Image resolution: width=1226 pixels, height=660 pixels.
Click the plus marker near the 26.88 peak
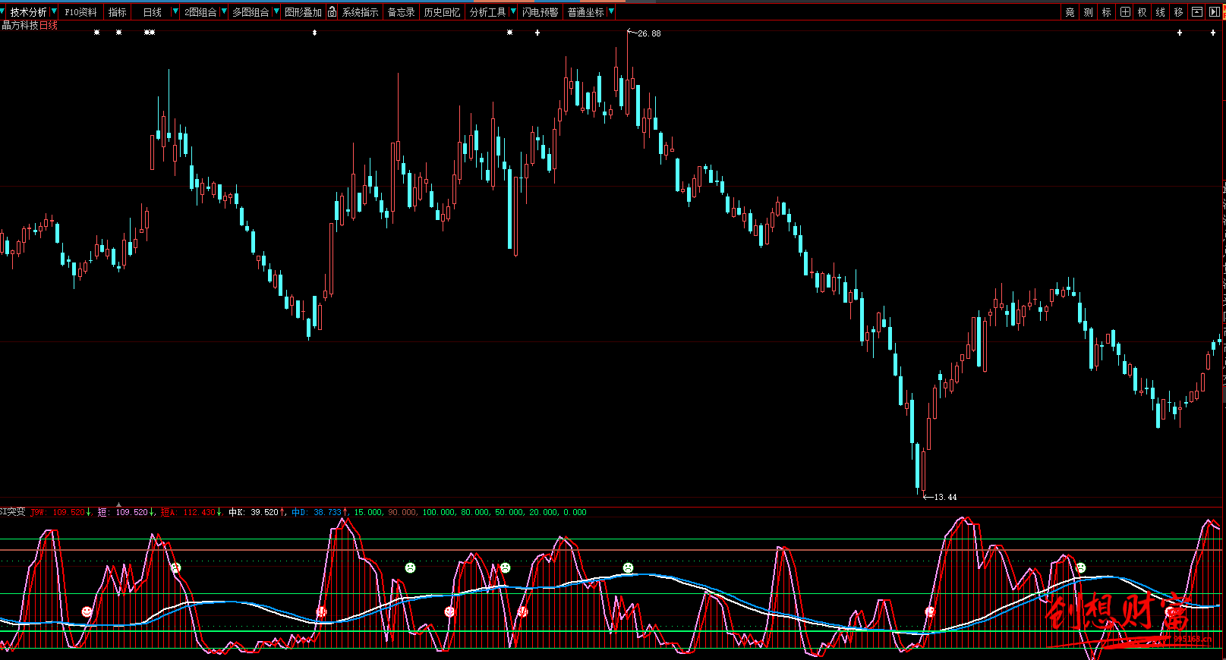click(537, 33)
